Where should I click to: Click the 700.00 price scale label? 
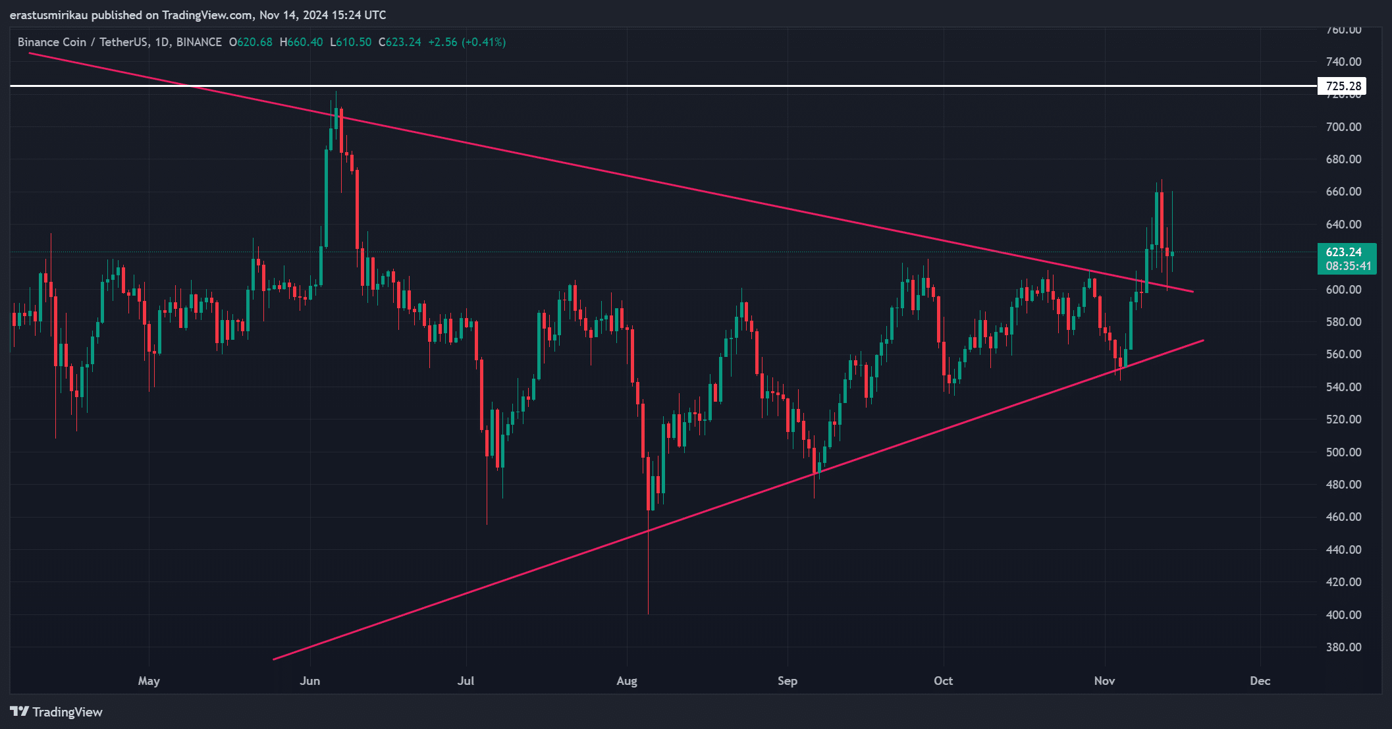[1343, 126]
